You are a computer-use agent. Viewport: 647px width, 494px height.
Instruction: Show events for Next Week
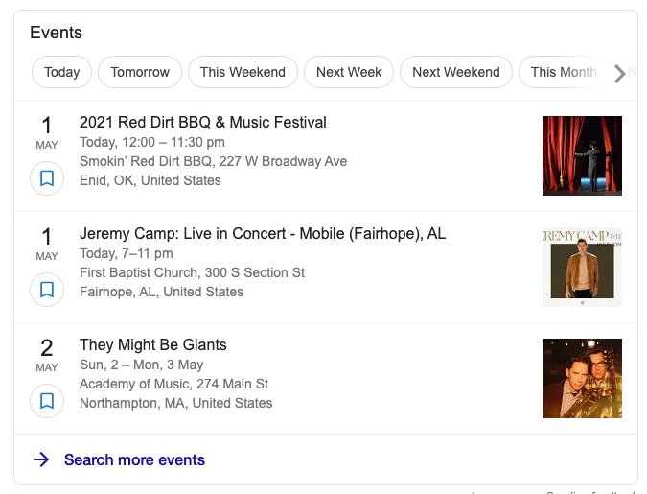pyautogui.click(x=349, y=72)
